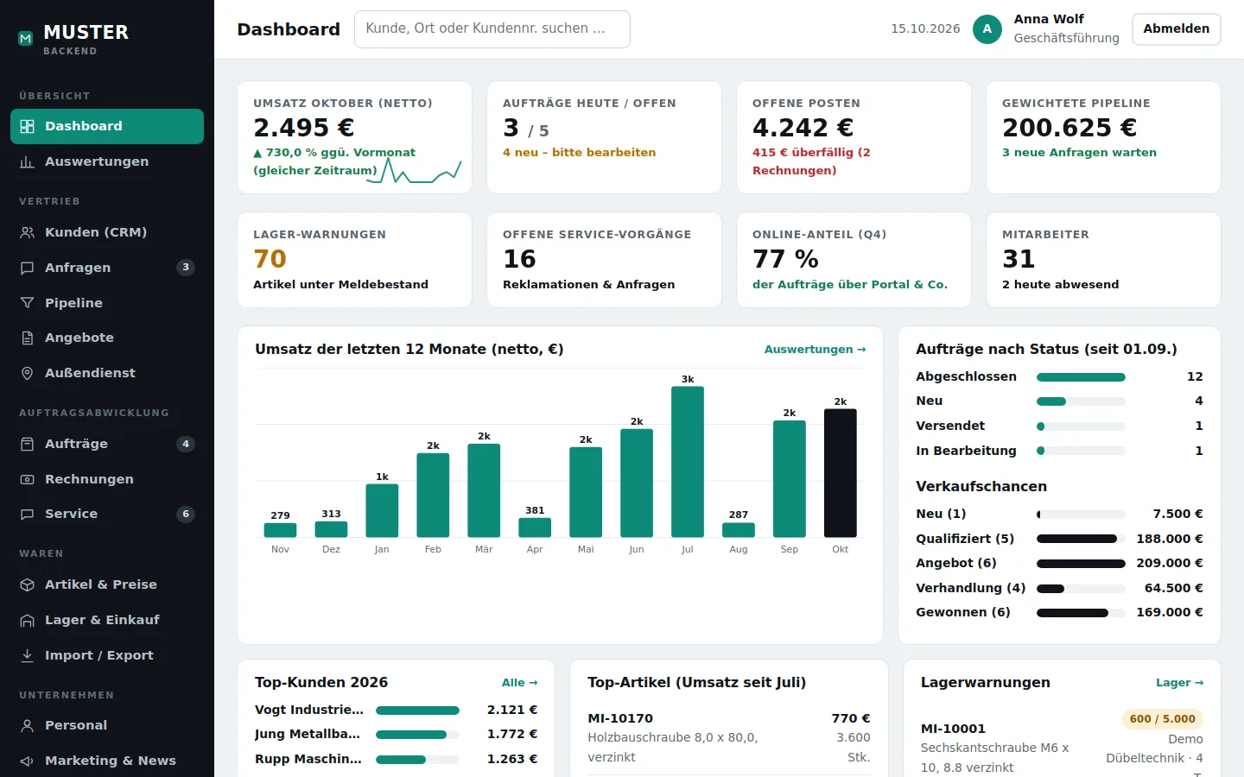Click the Angebote document icon
The image size is (1244, 777).
(28, 338)
